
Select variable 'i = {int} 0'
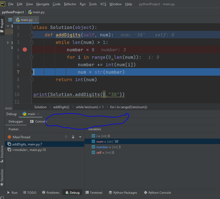[x=152, y=136]
